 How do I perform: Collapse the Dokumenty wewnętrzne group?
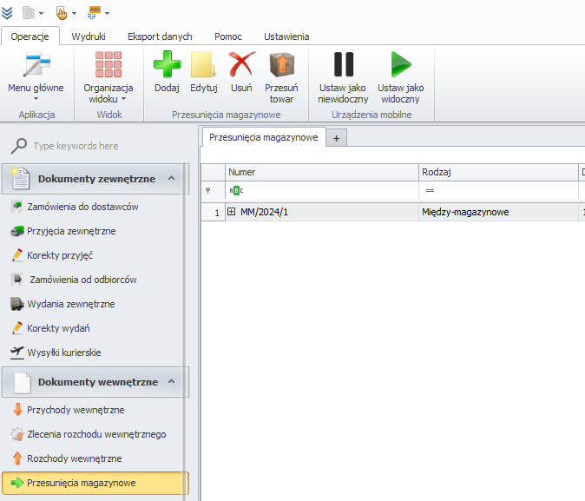[x=171, y=381]
